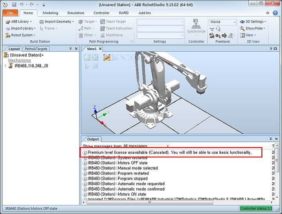Image resolution: width=282 pixels, height=214 pixels.
Task: Select the Jog Linear freehand tool
Action: coord(218,36)
